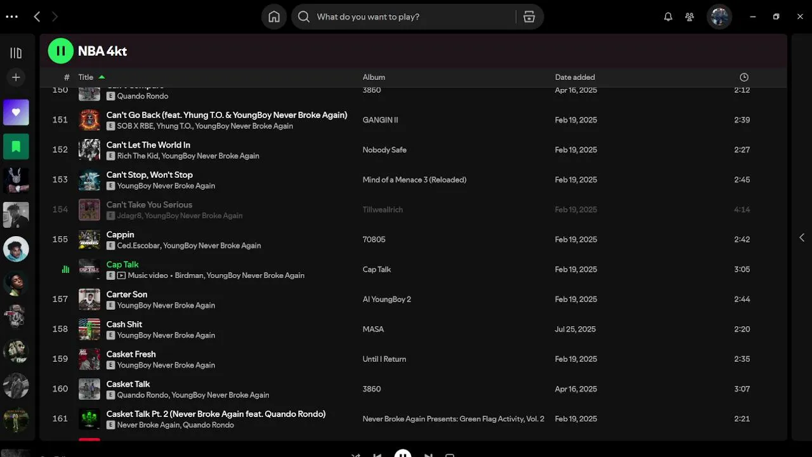Open first sidebar playlist below bookmark tile

point(16,181)
